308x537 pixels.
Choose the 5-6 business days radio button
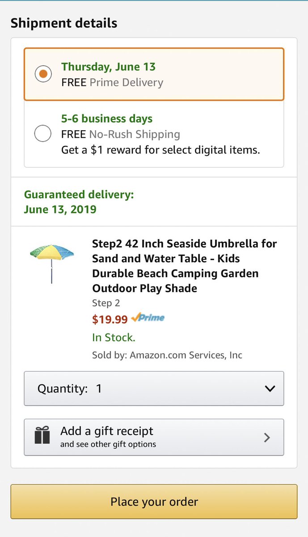point(43,133)
